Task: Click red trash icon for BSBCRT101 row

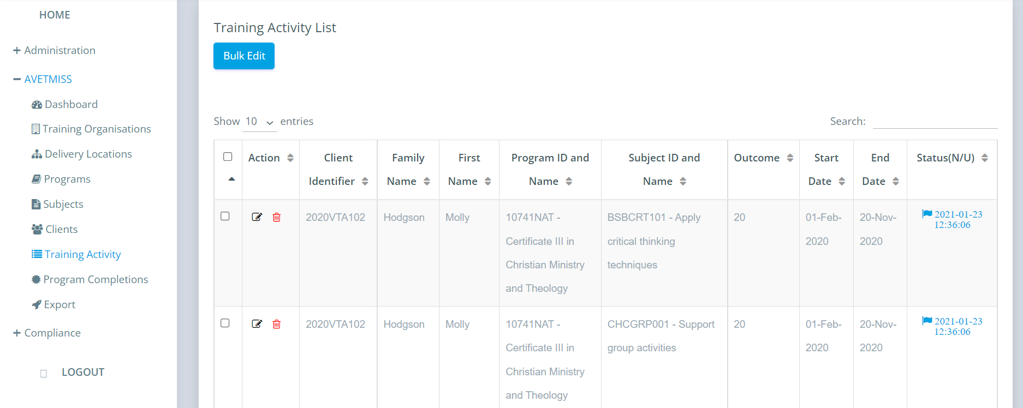Action: tap(277, 217)
